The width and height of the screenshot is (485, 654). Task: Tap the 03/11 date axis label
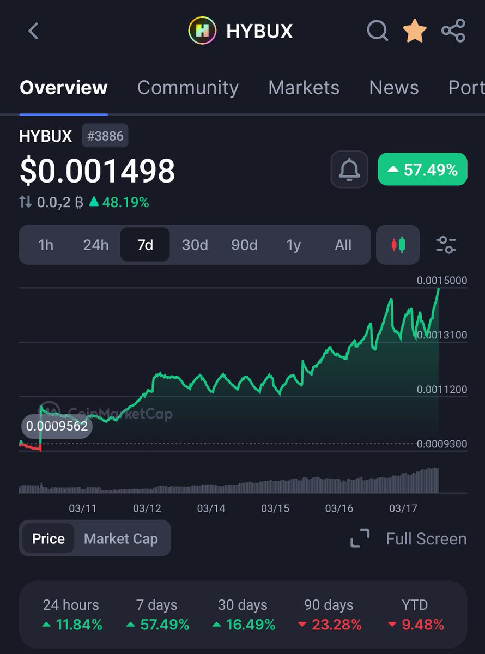click(83, 508)
